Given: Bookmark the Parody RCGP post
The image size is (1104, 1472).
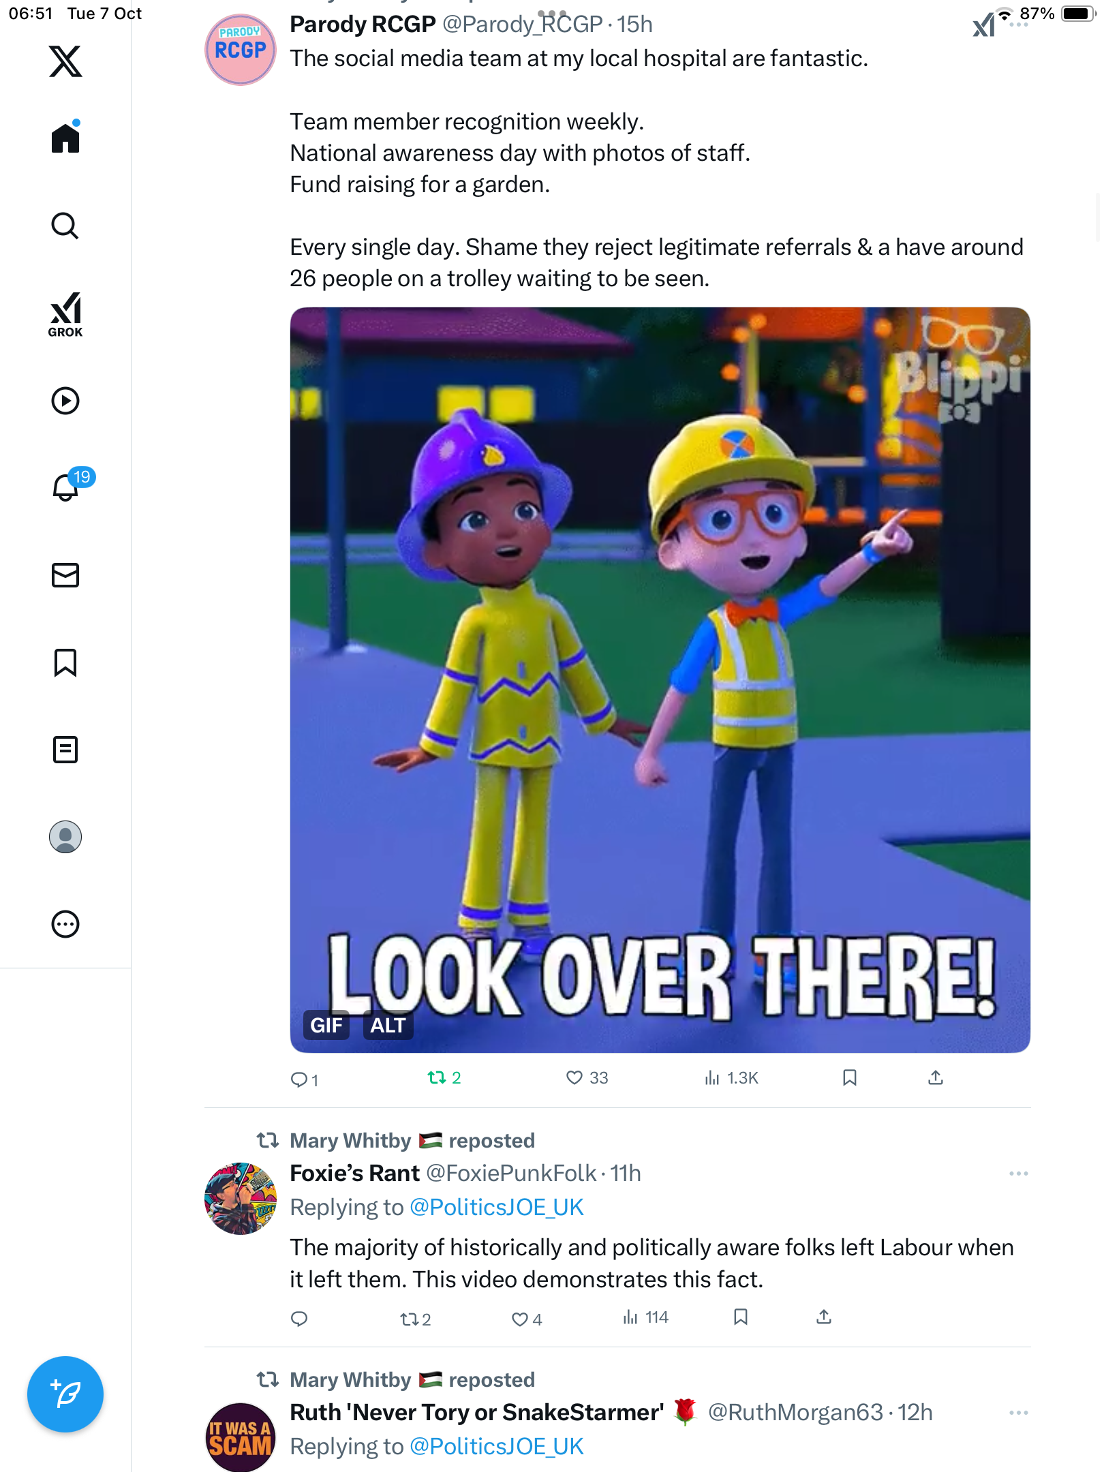Looking at the screenshot, I should coord(849,1077).
